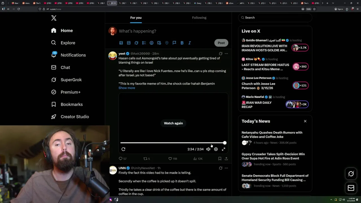Image resolution: width=361 pixels, height=203 pixels.
Task: Click the Search box on X
Action: click(x=275, y=17)
